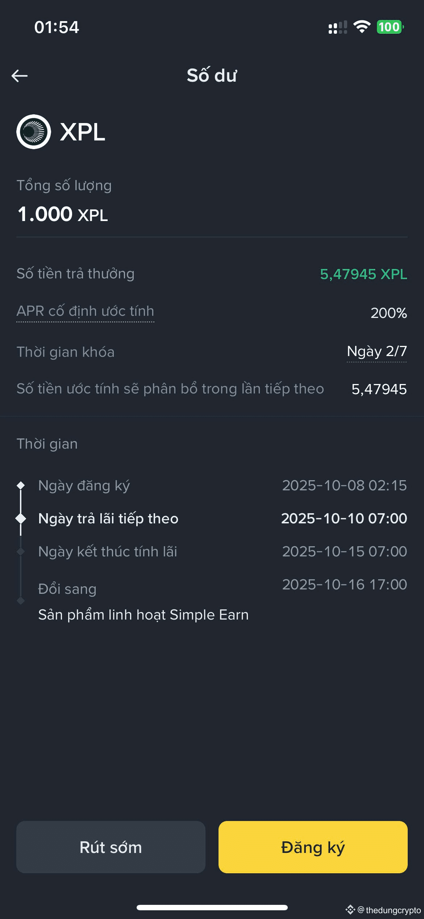Viewport: 424px width, 919px height.
Task: Tap the faded marker beside Đổi sang
Action: (21, 601)
